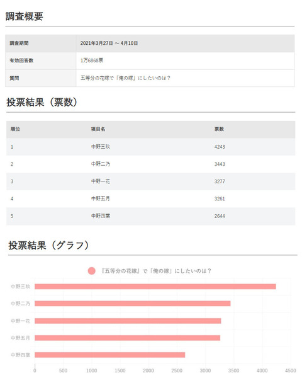Click the 投票結果（票数） section heading

[x=42, y=102]
